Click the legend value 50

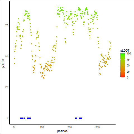128,66
